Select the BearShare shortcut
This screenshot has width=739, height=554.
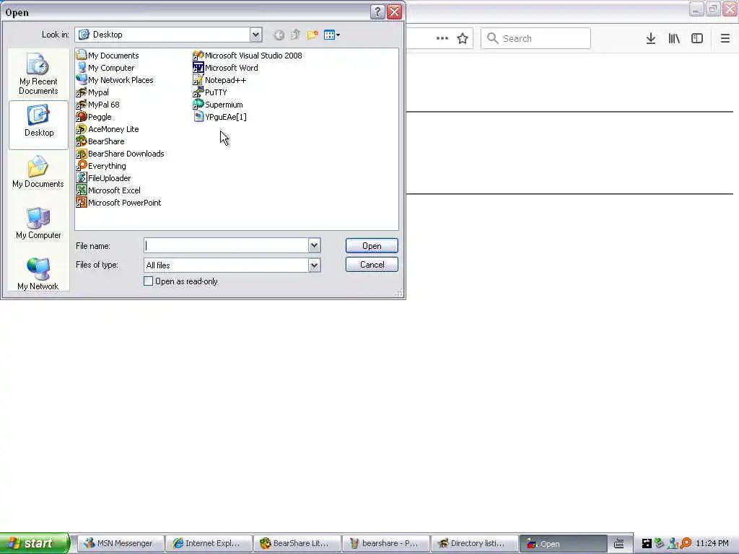pos(100,141)
